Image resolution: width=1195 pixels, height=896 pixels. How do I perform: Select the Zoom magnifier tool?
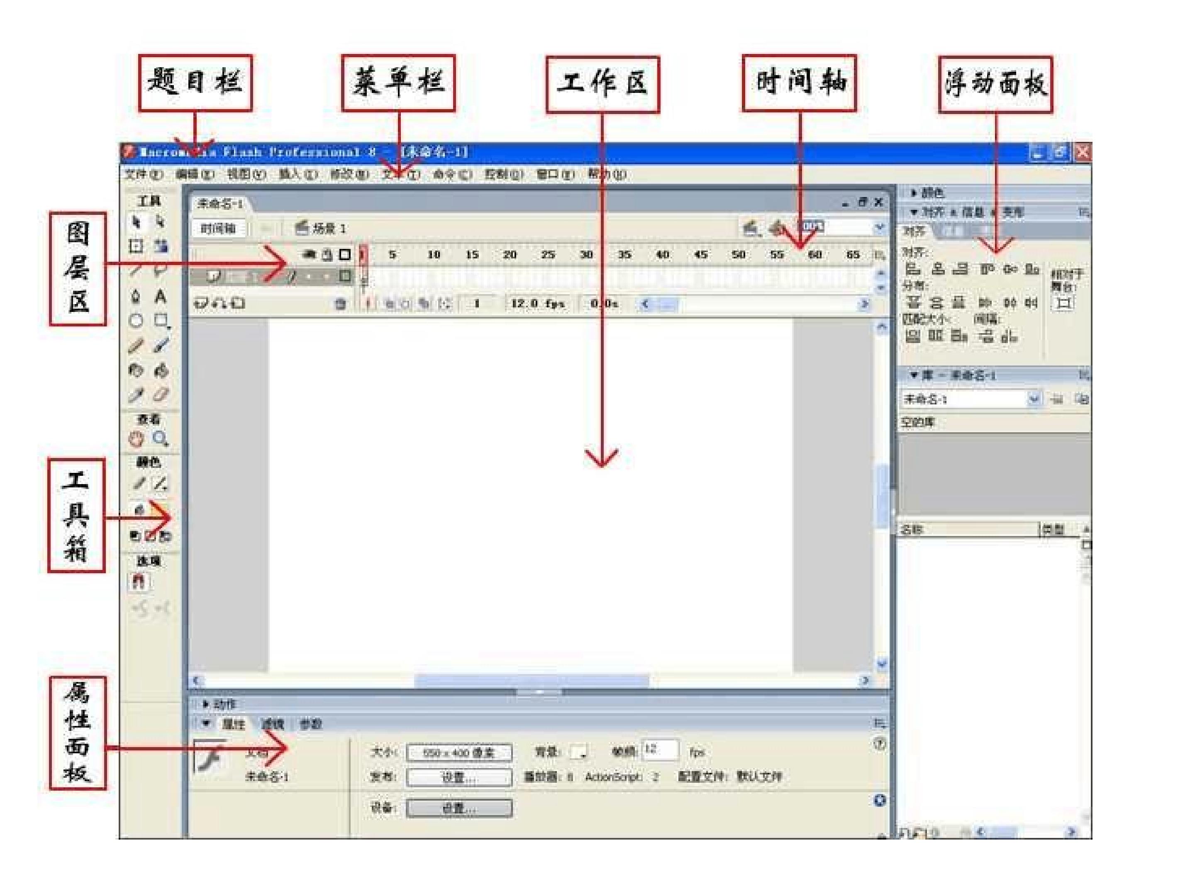coord(161,439)
